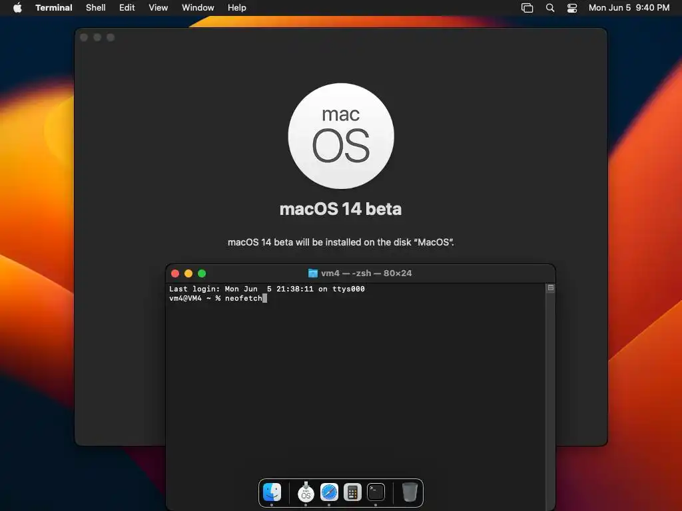Open the Help menu
This screenshot has width=682, height=511.
click(237, 8)
